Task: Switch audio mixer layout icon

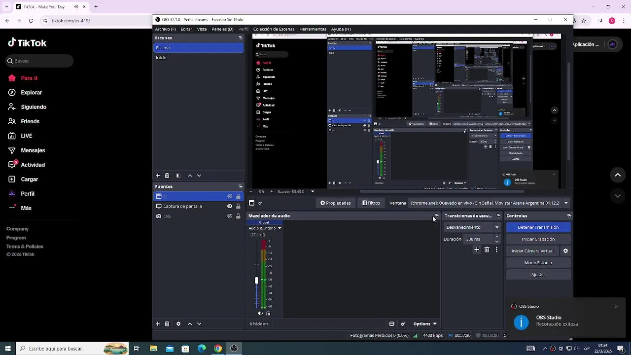Action: click(x=392, y=324)
